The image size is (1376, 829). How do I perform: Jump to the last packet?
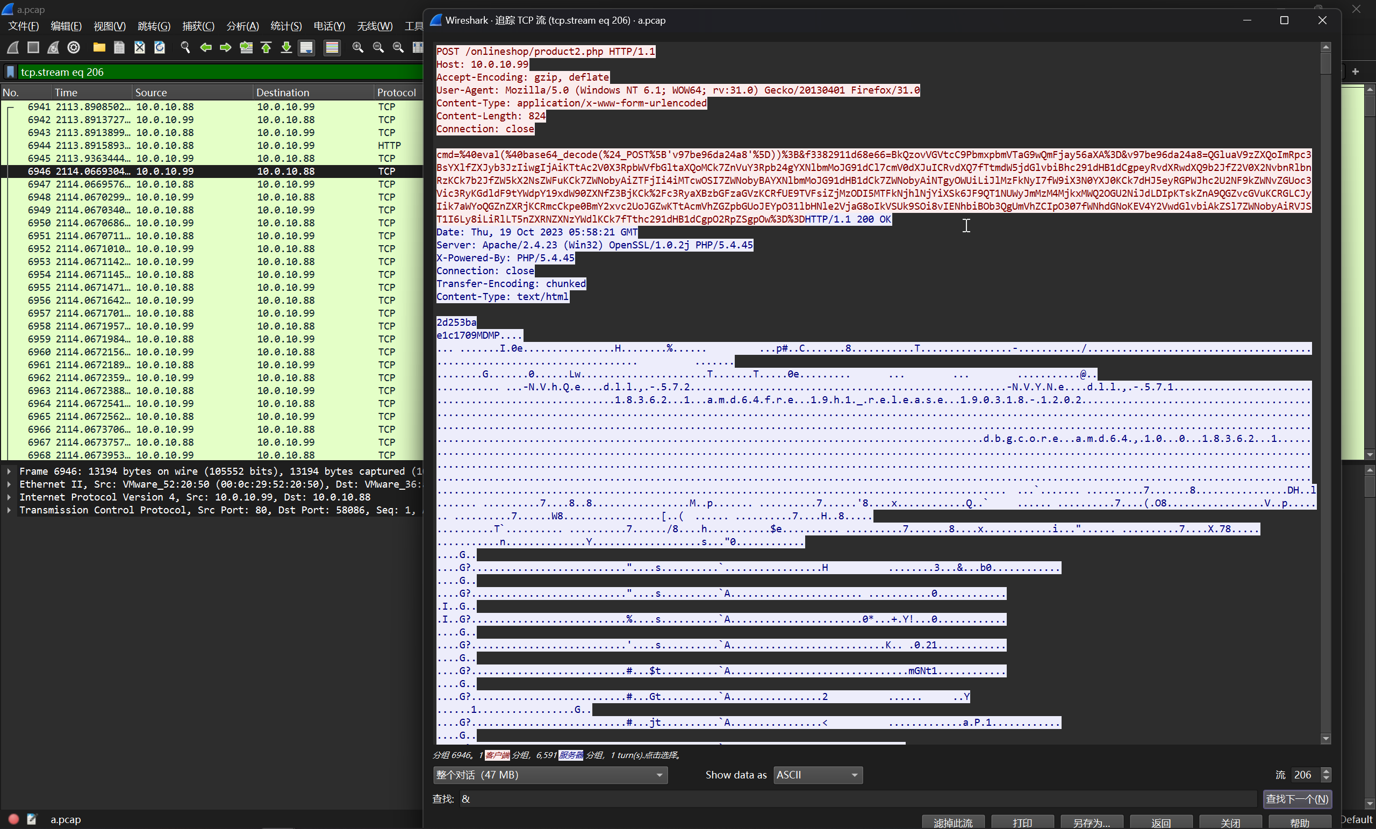pyautogui.click(x=286, y=47)
